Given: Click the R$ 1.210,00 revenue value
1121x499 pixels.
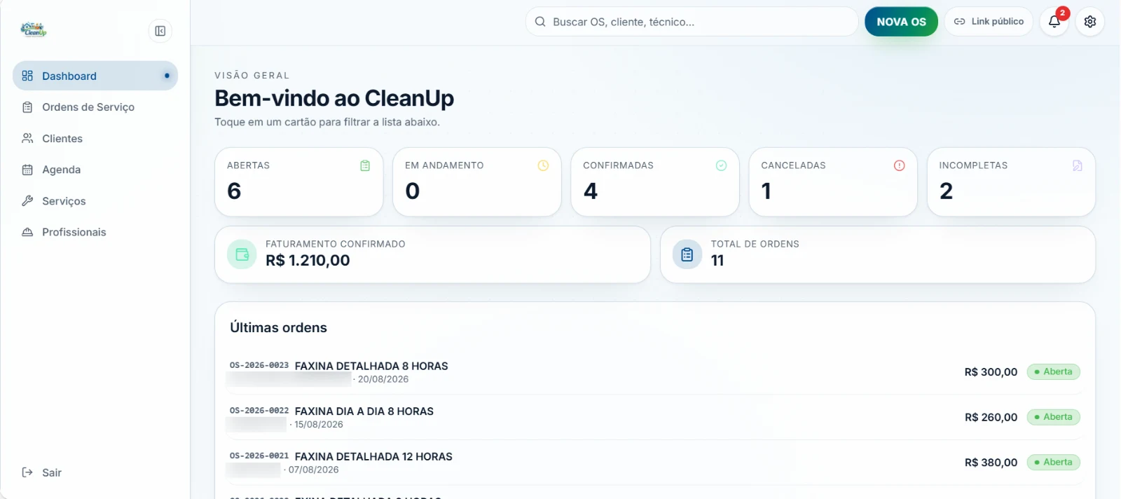Looking at the screenshot, I should coord(308,260).
